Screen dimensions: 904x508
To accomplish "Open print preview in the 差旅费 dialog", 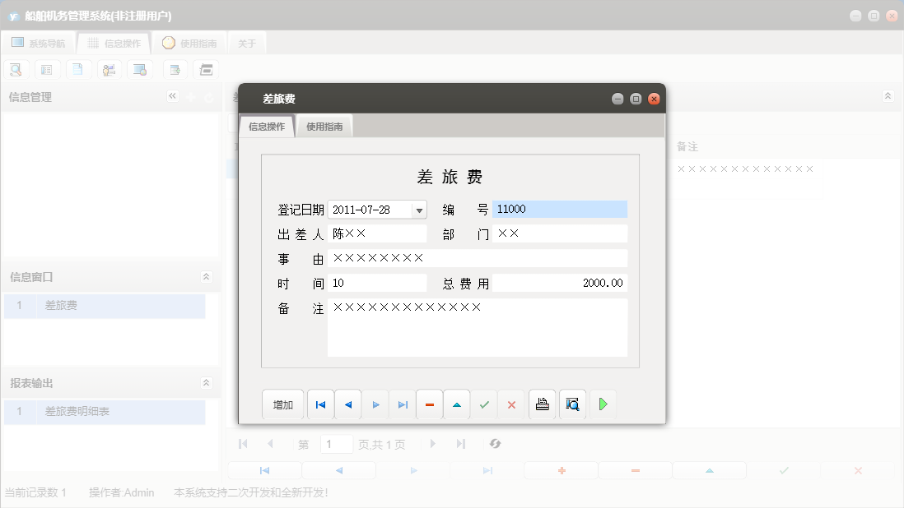I will 572,404.
